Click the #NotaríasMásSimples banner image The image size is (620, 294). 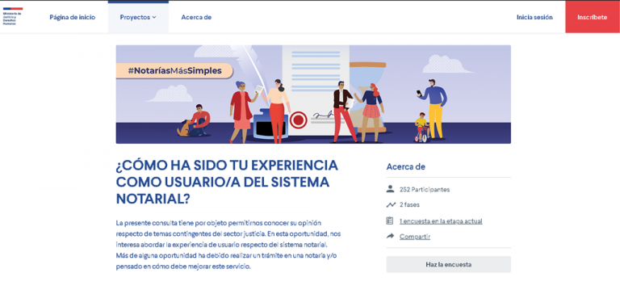tap(313, 94)
